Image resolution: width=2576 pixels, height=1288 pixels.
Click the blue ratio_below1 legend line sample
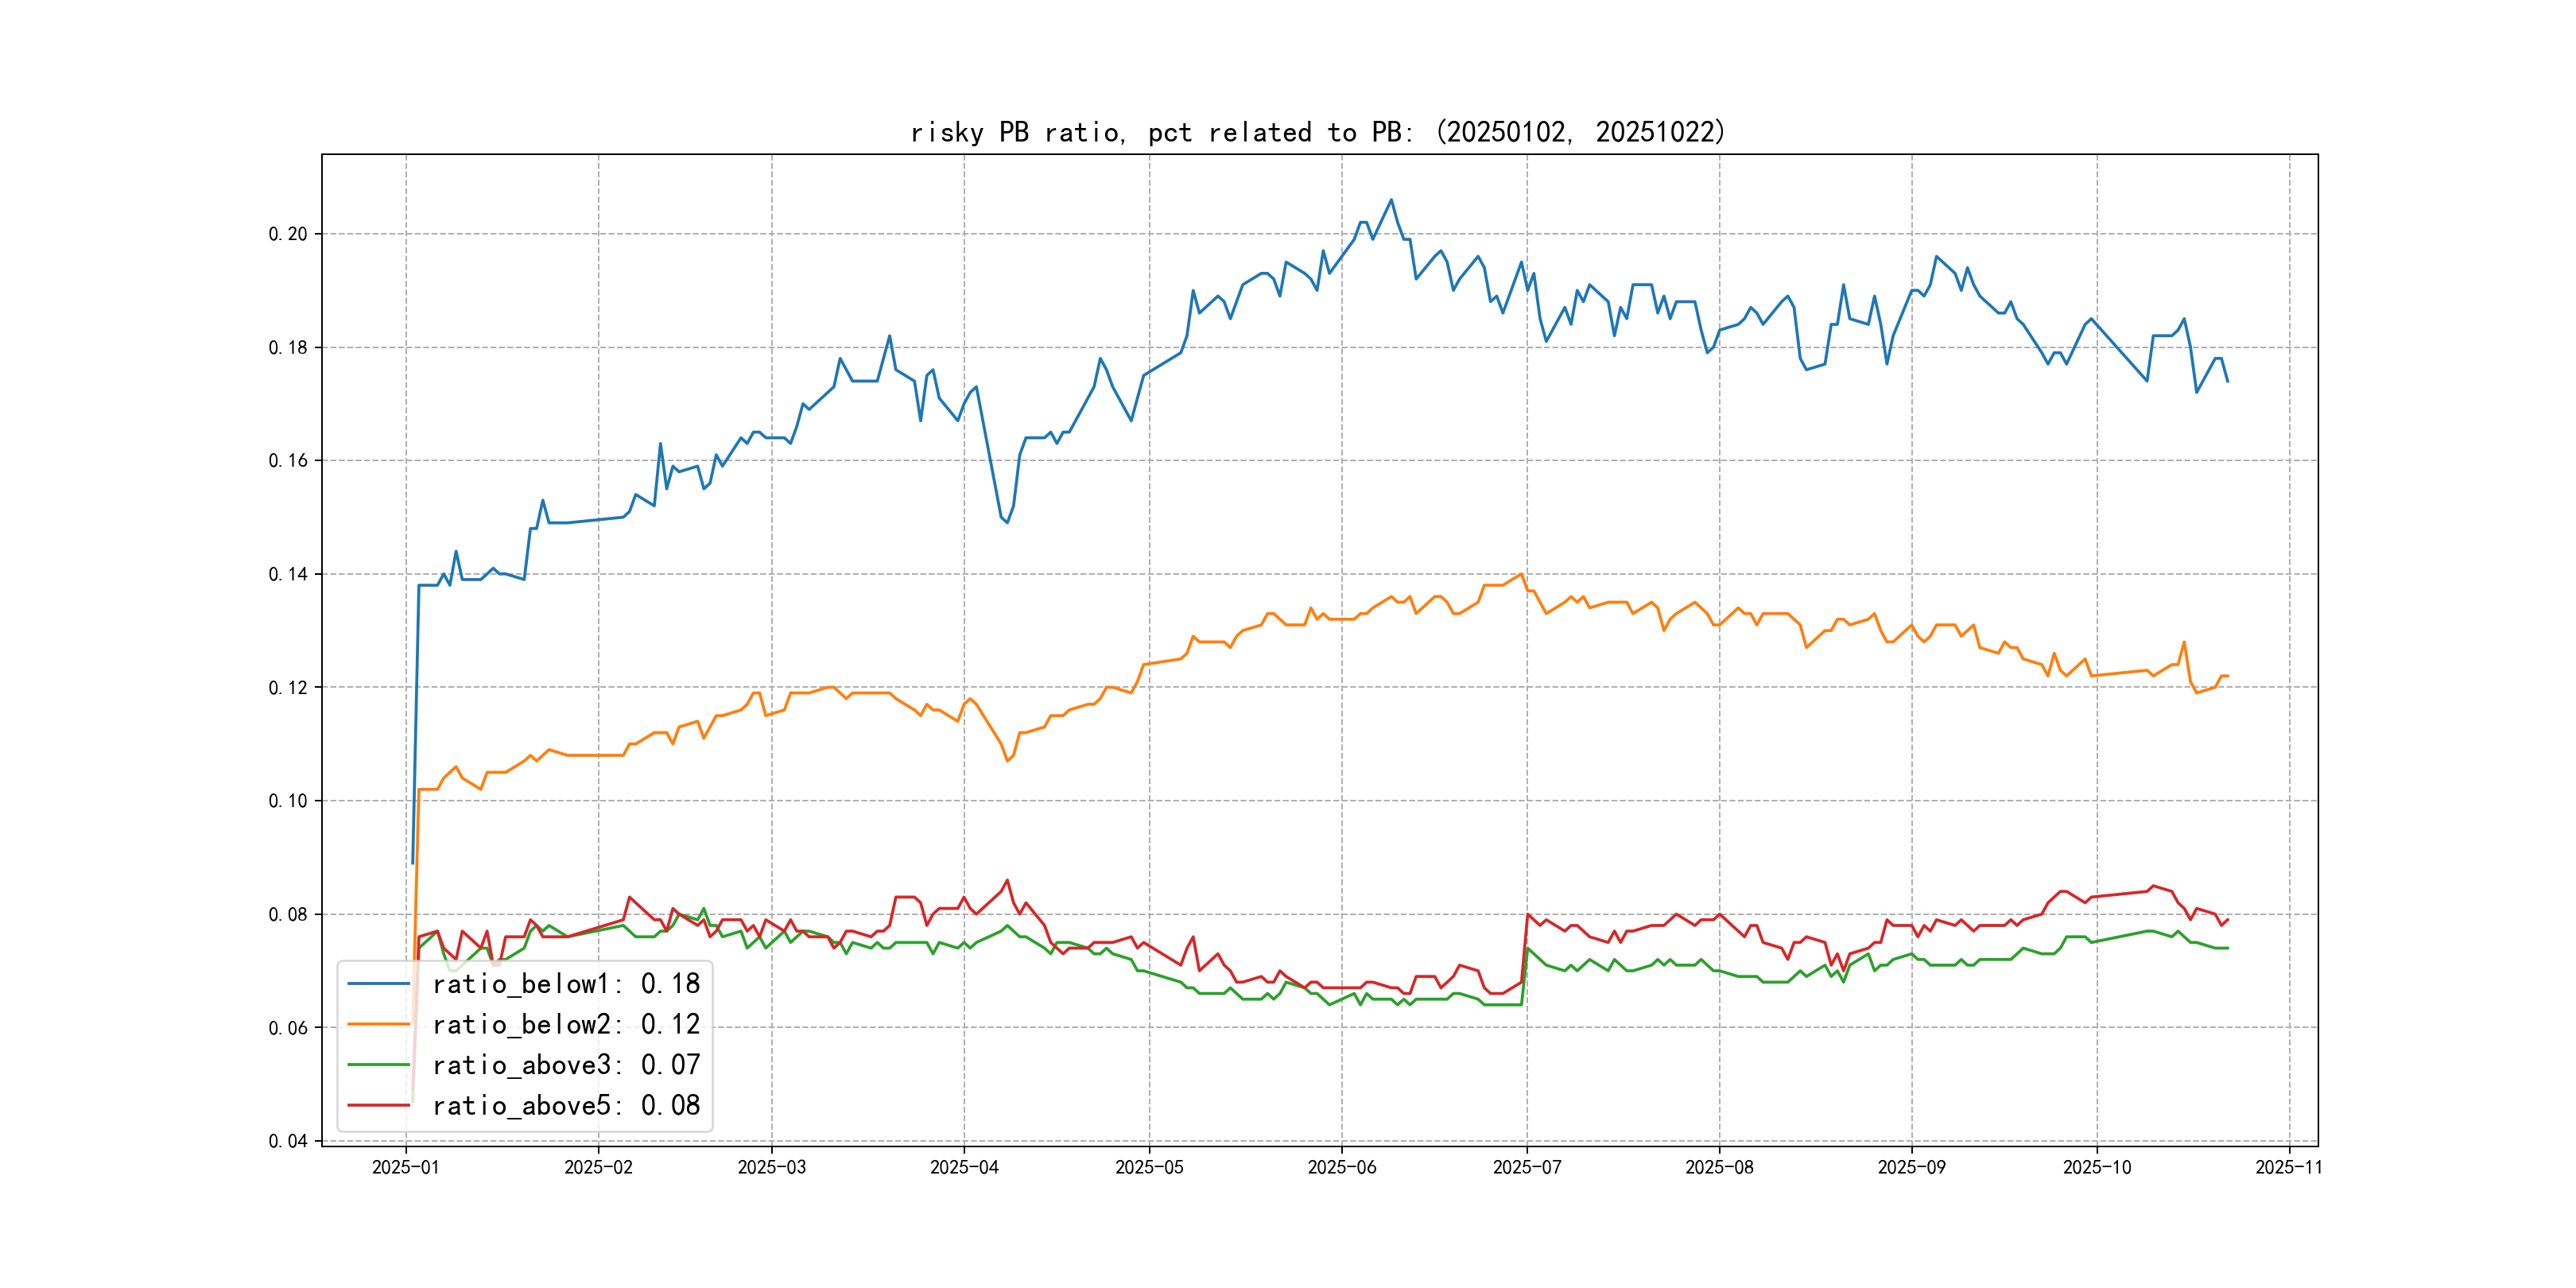click(378, 984)
